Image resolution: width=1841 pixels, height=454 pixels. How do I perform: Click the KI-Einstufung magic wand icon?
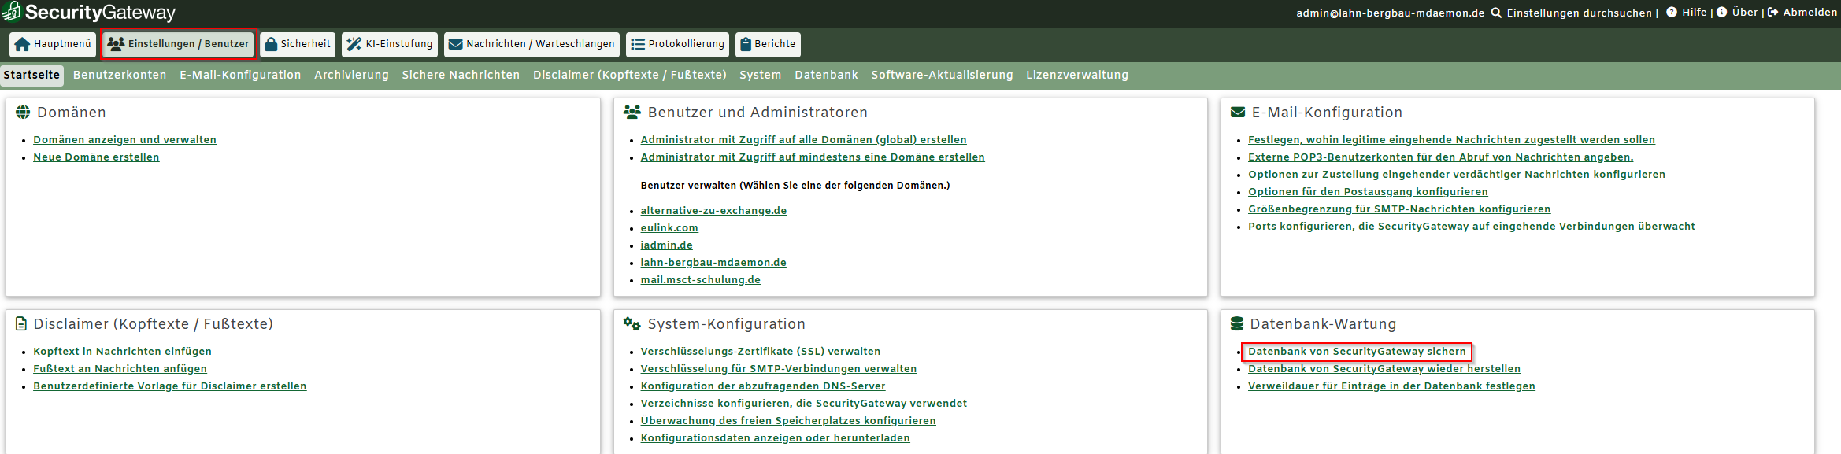354,44
